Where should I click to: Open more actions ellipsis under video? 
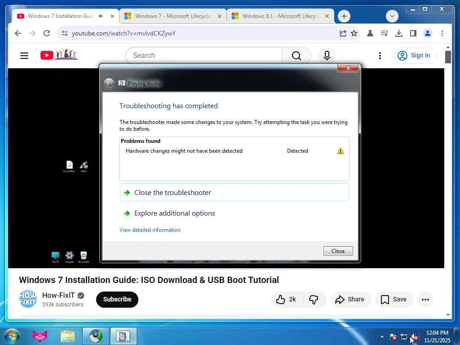tap(425, 299)
